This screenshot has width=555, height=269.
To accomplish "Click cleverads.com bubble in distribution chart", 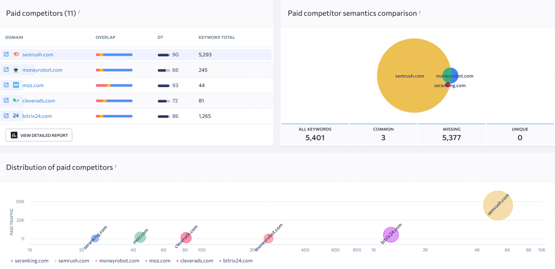I will click(x=186, y=238).
